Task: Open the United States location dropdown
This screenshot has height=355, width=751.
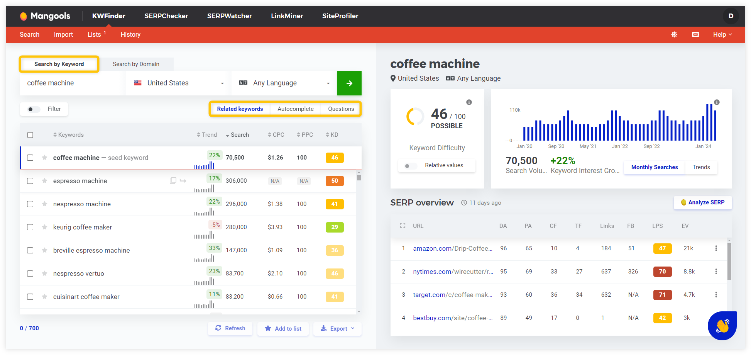Action: coord(178,83)
